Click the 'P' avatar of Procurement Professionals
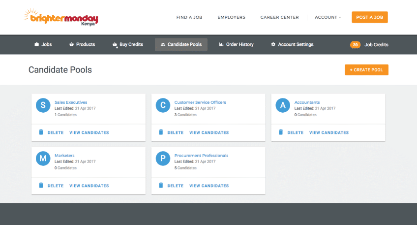Image resolution: width=417 pixels, height=225 pixels. pos(163,159)
